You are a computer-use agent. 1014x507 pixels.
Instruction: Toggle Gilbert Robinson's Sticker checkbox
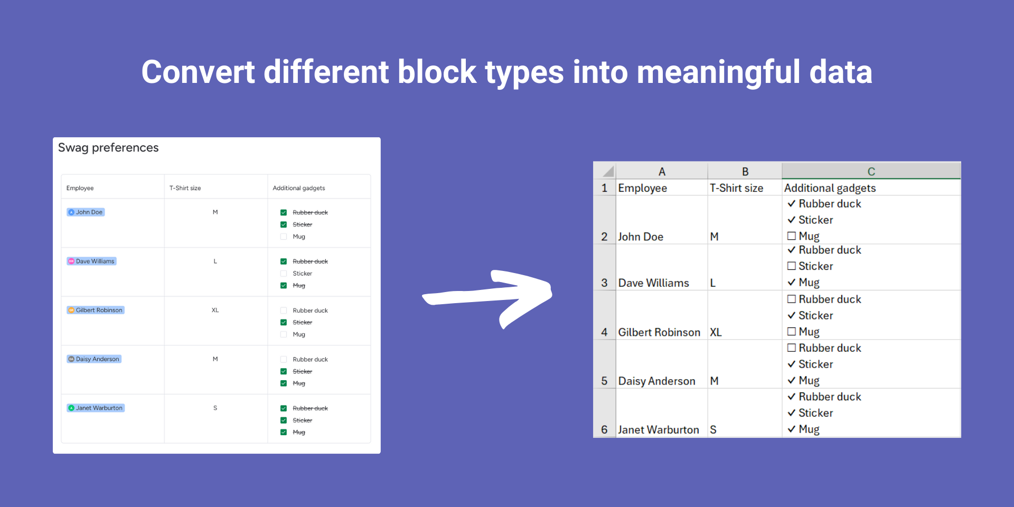pos(284,322)
